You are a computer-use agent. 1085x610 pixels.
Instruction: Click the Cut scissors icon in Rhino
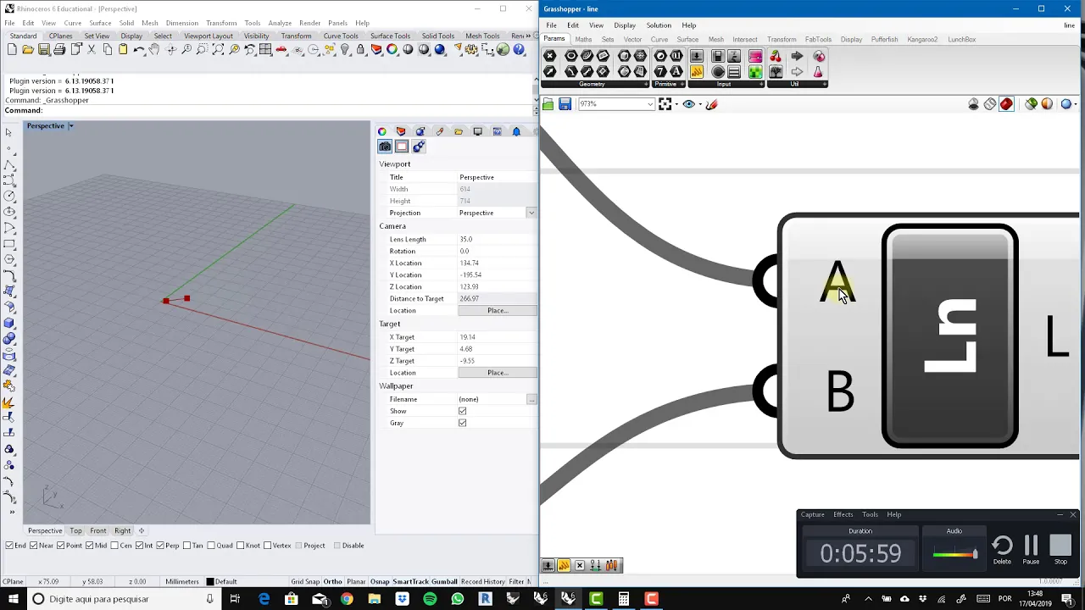click(x=92, y=49)
